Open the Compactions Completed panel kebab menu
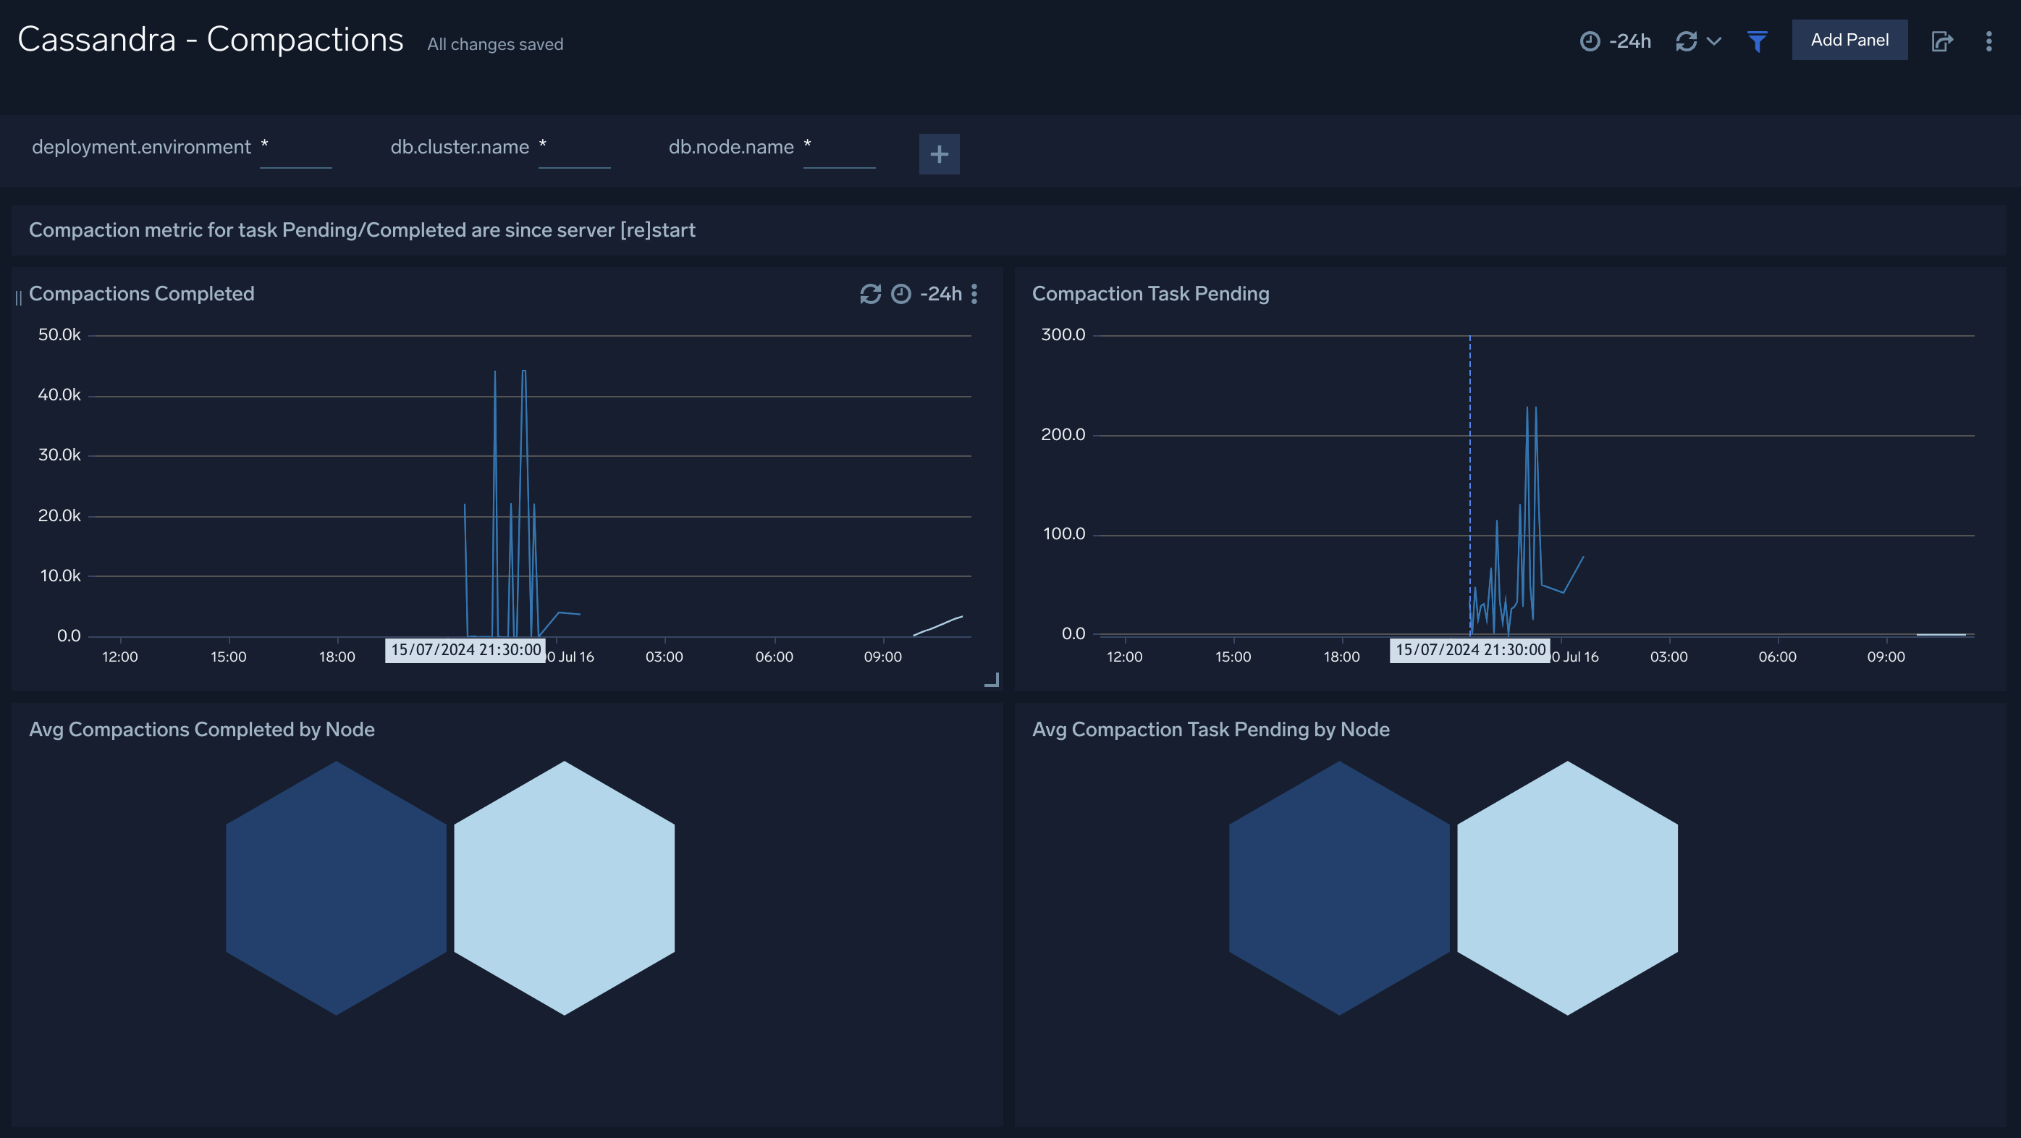 point(974,293)
